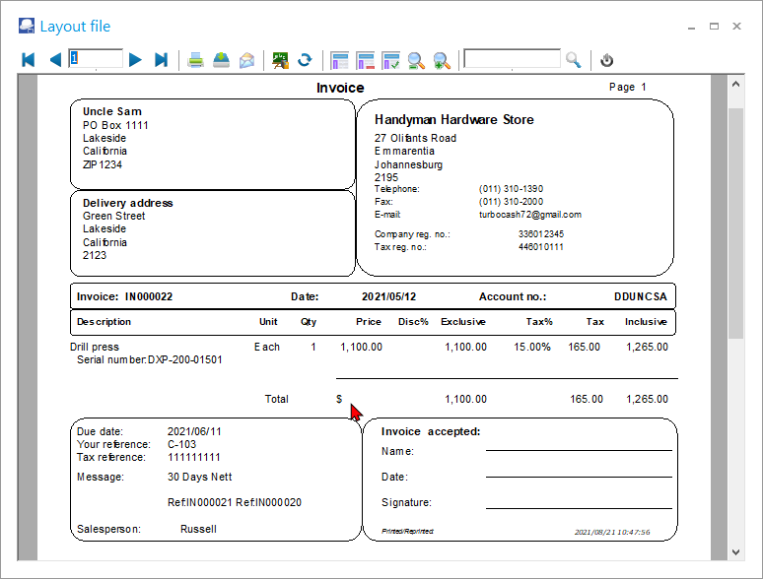Click the export/save report icon

[x=222, y=60]
